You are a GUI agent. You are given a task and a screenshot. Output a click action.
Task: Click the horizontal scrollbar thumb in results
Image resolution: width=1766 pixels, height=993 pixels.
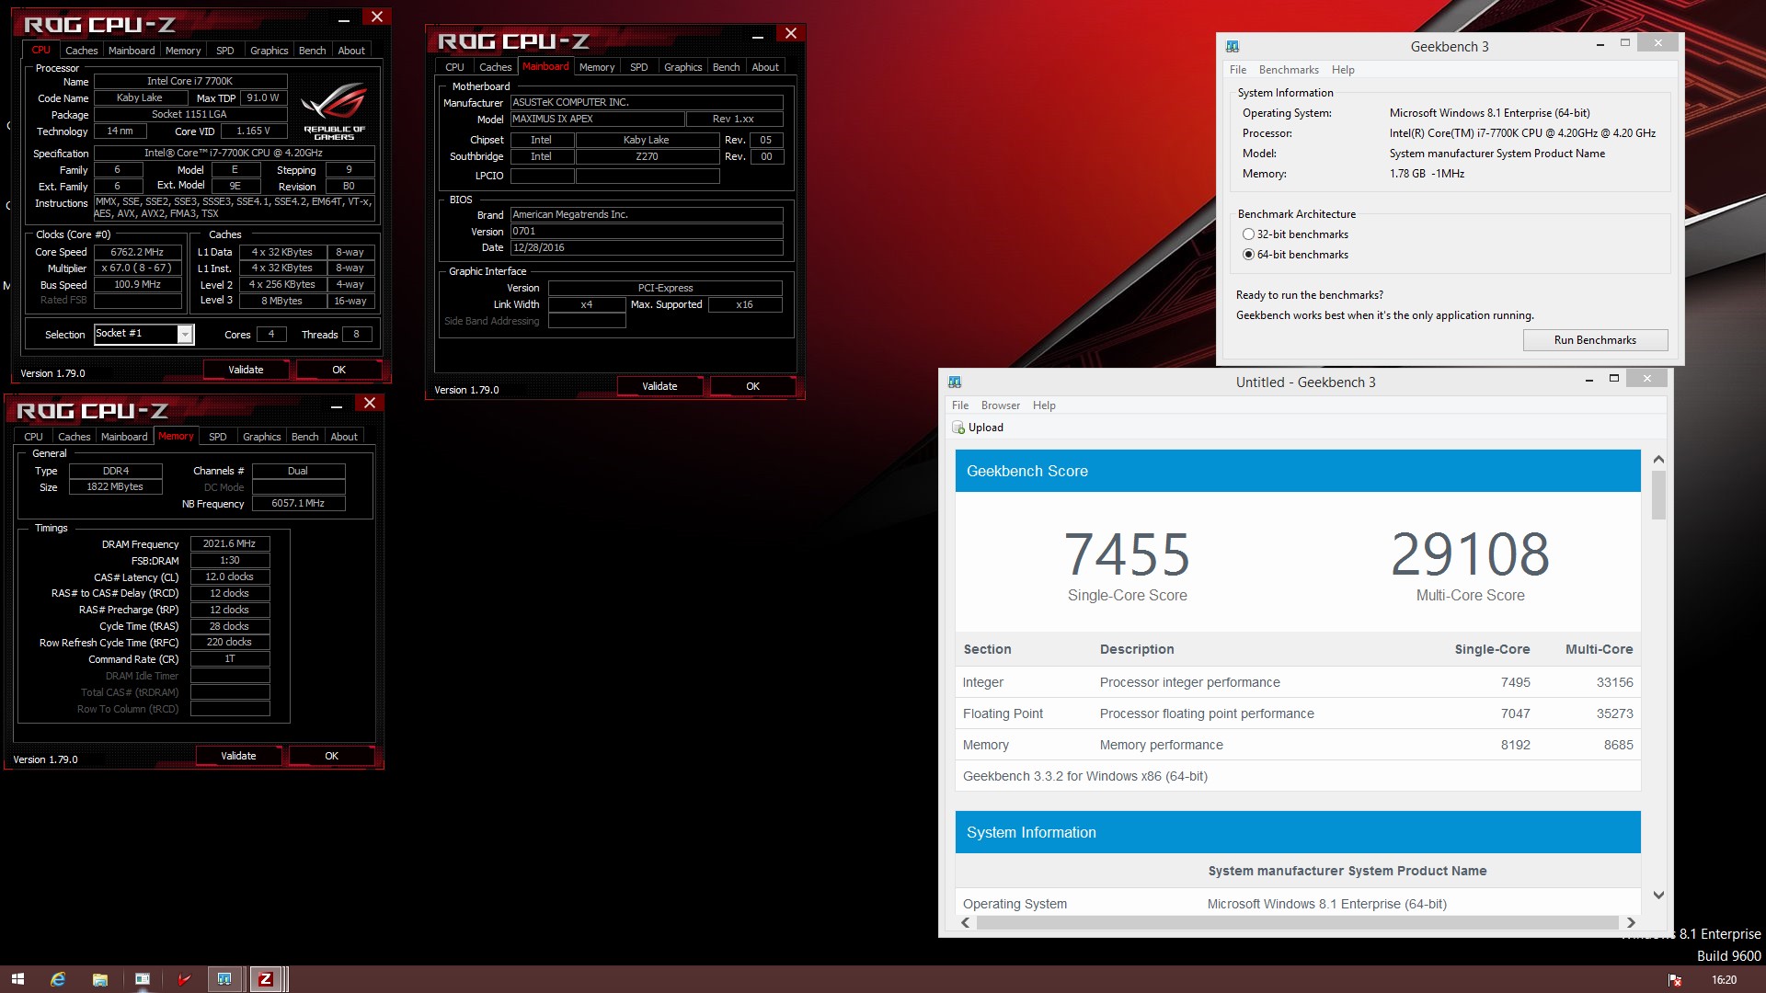pyautogui.click(x=1297, y=922)
